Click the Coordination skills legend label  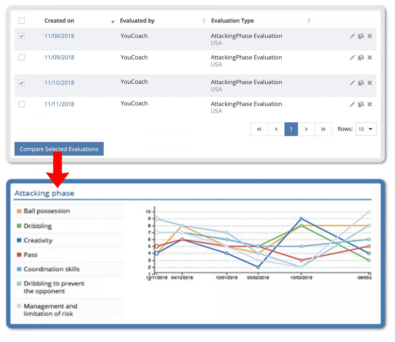coord(52,269)
